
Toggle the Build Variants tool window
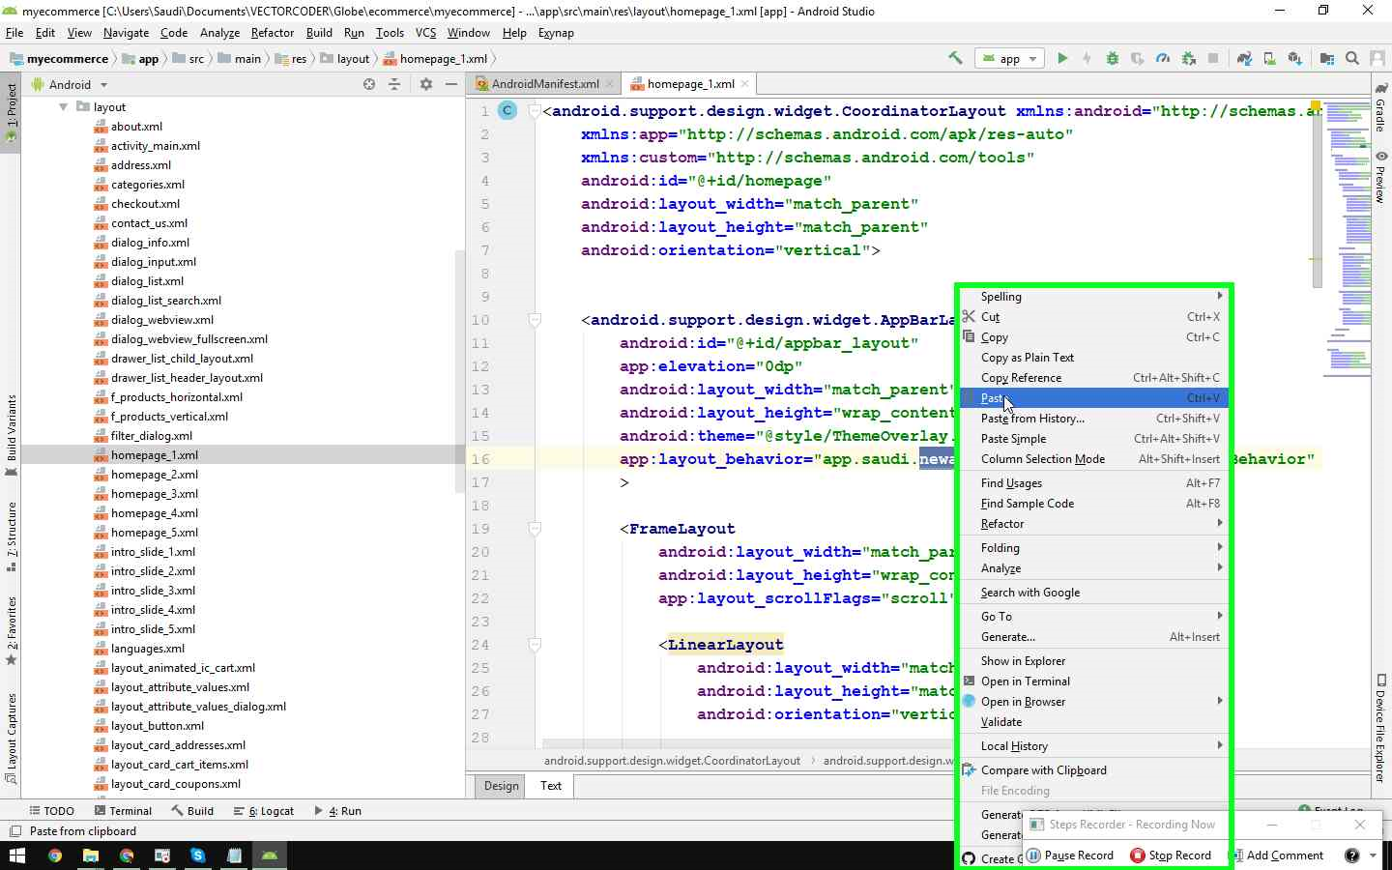click(11, 435)
